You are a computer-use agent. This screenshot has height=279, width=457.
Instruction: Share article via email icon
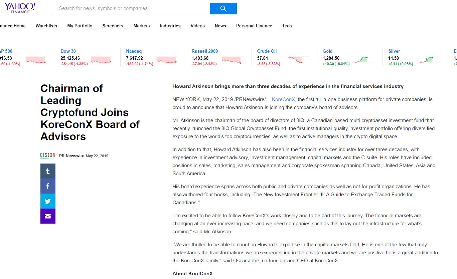click(x=48, y=216)
